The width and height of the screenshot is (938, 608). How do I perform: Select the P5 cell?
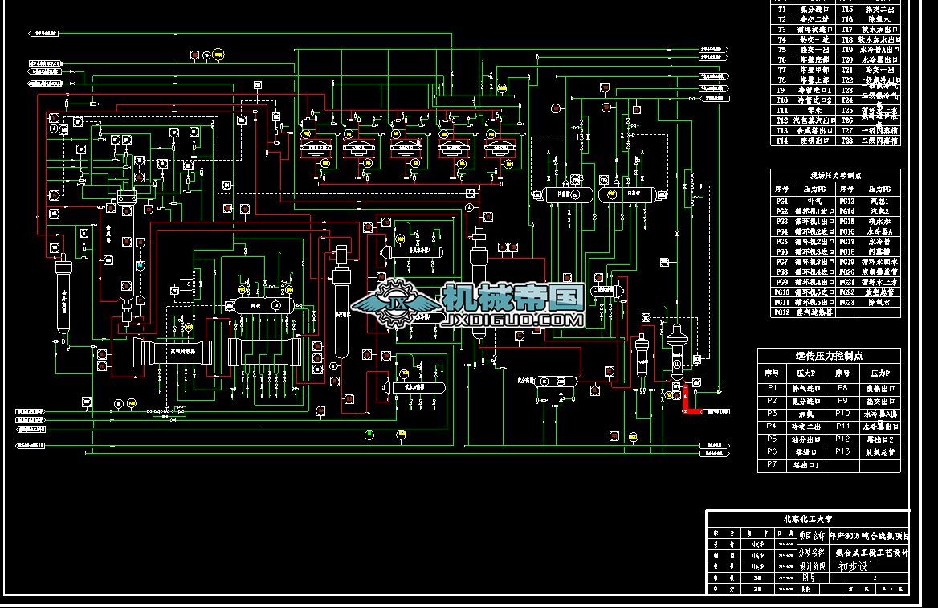point(772,439)
